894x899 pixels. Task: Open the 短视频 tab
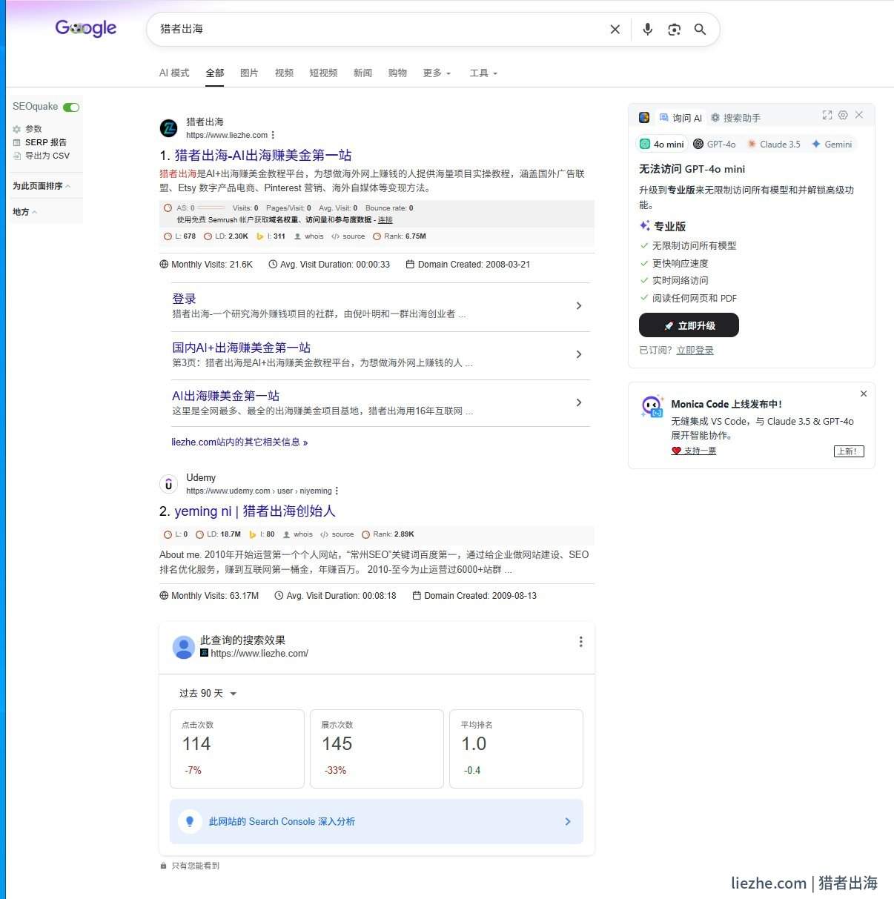pos(323,73)
